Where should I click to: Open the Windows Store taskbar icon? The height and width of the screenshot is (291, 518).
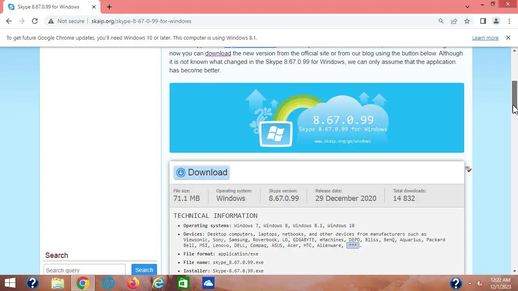click(183, 283)
